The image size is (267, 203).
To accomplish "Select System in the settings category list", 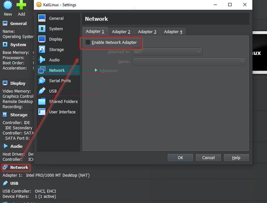I will pos(58,29).
